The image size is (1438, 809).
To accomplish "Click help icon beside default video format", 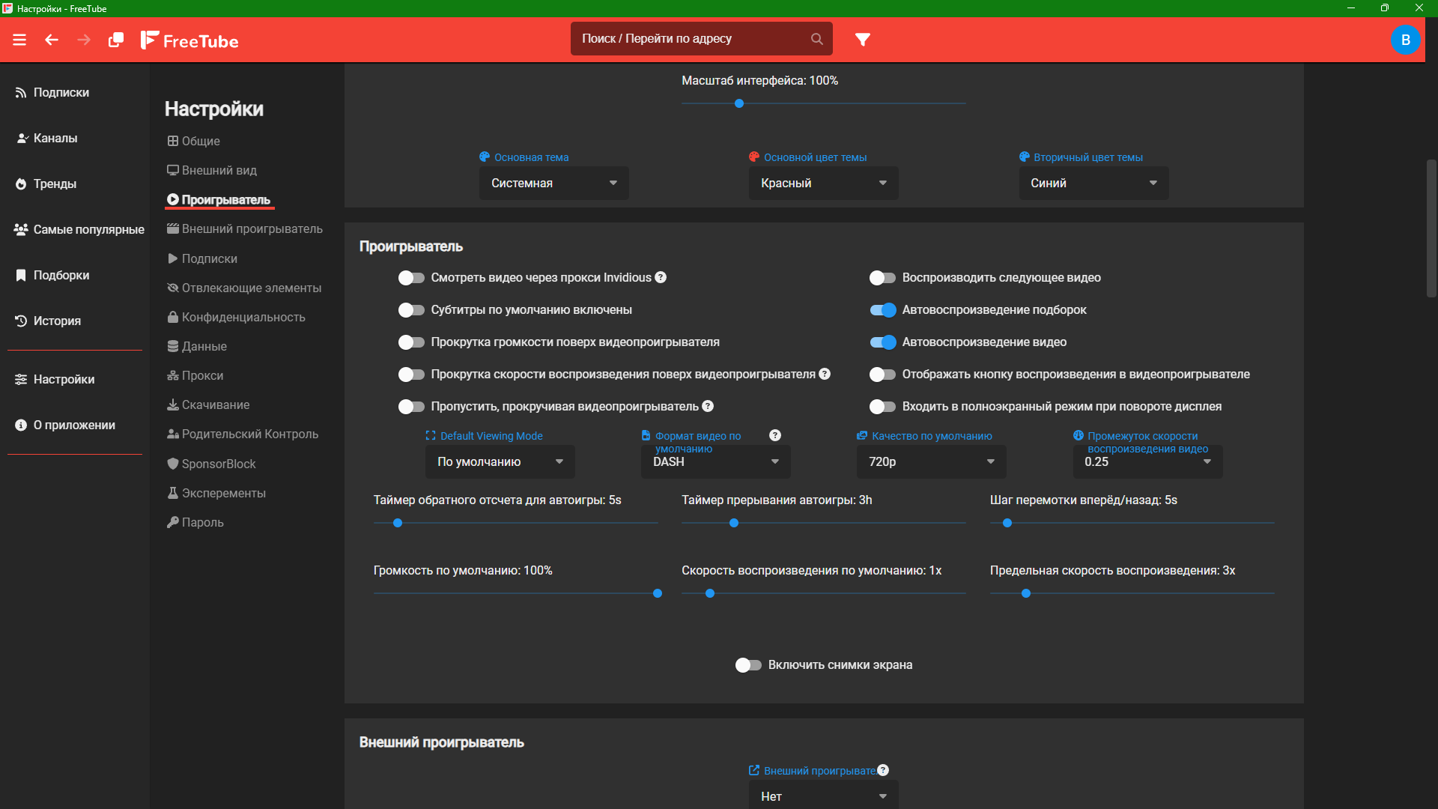I will click(775, 435).
